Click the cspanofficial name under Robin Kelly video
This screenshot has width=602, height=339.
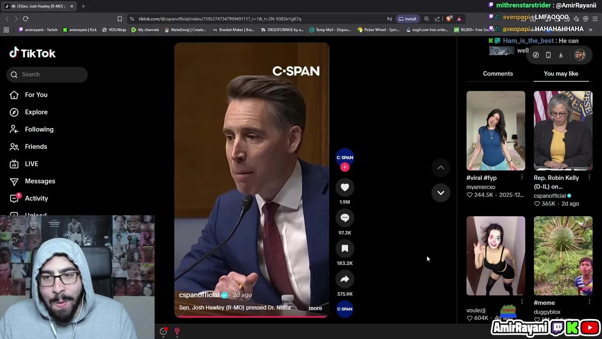[x=550, y=196]
